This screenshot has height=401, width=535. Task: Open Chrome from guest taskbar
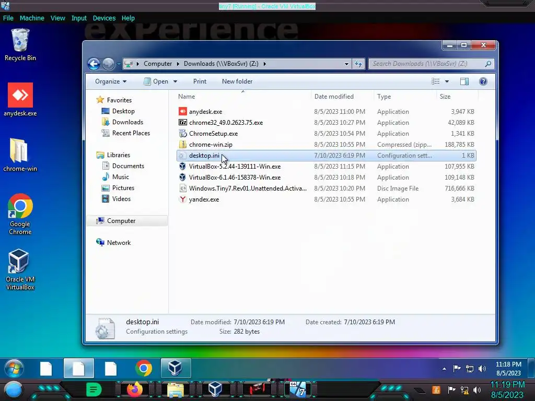(144, 368)
